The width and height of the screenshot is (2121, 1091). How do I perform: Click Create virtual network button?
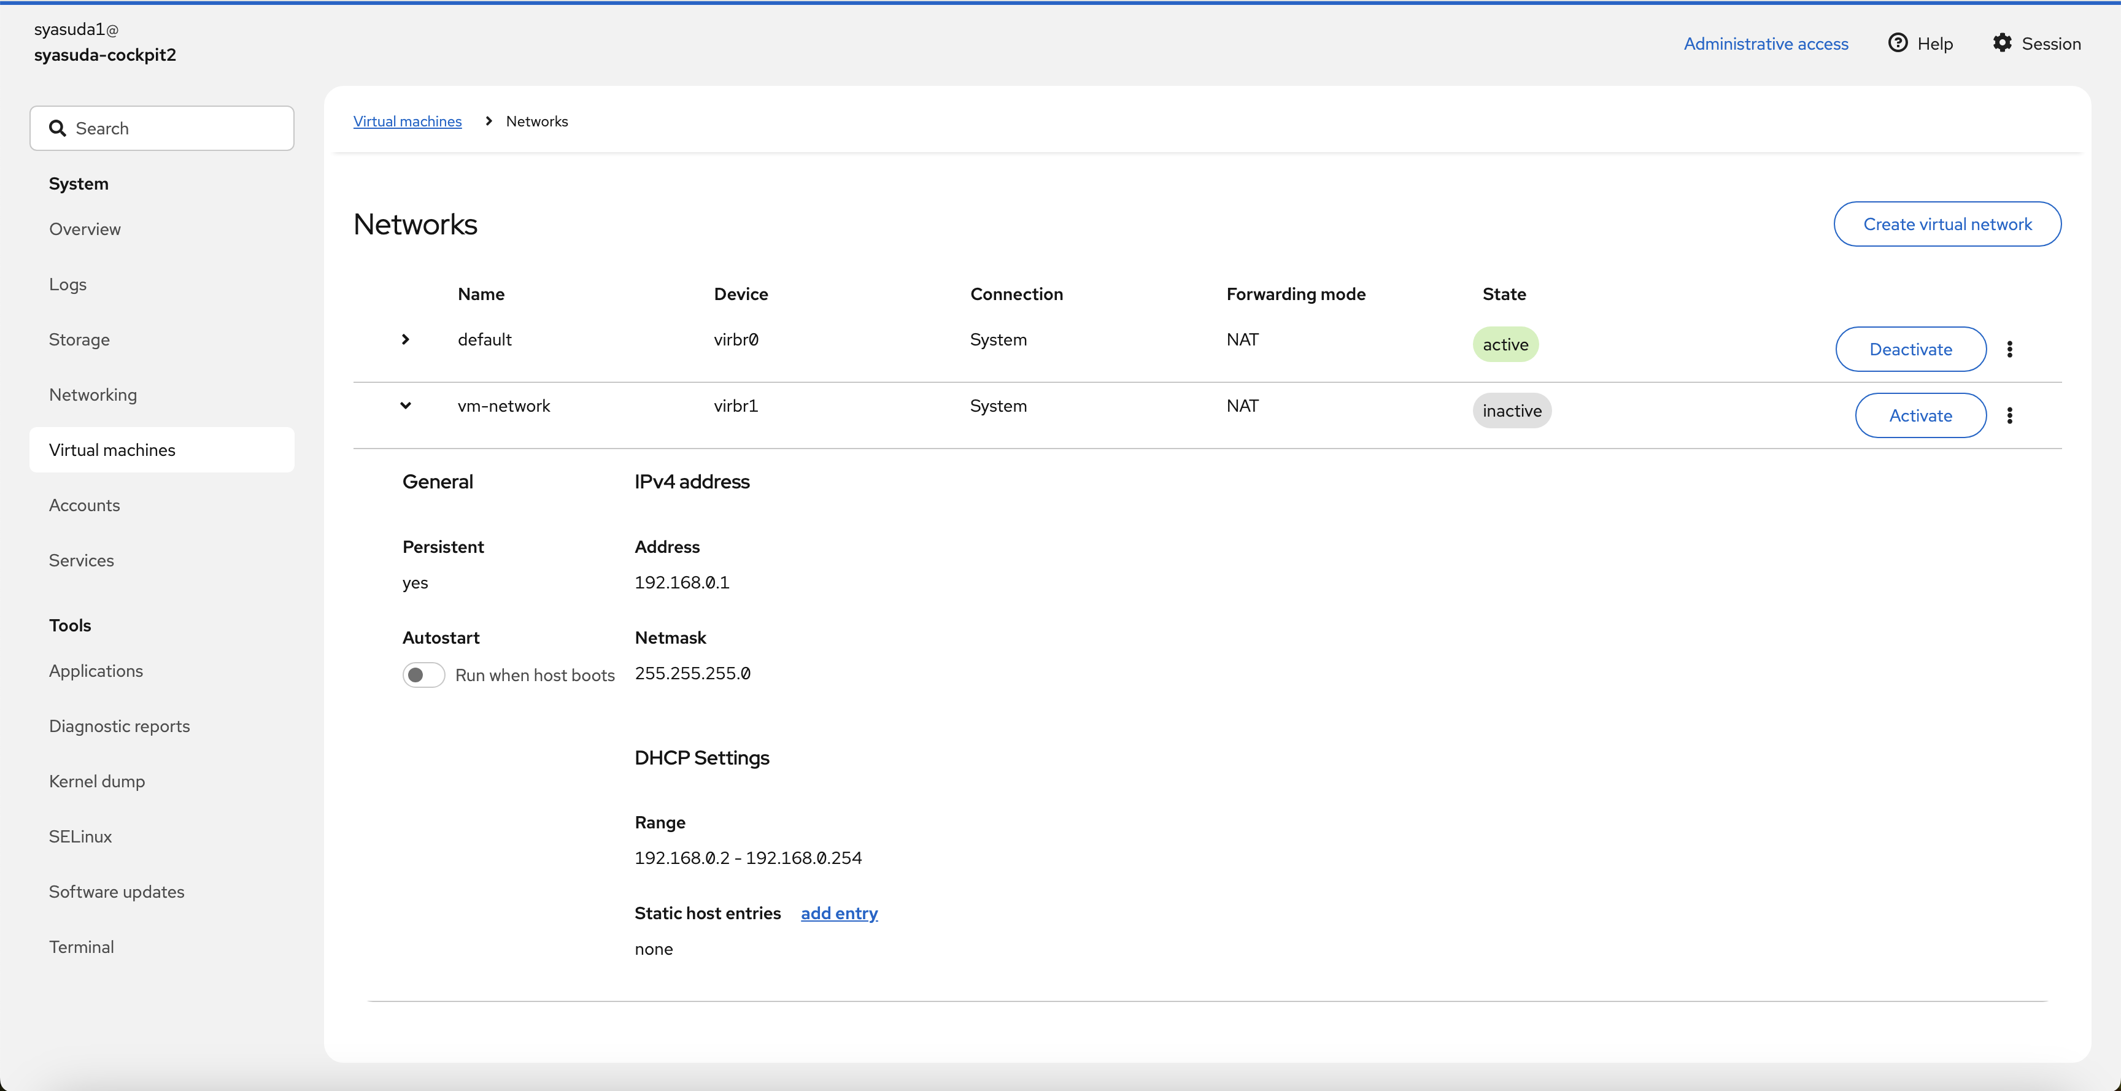click(1947, 224)
